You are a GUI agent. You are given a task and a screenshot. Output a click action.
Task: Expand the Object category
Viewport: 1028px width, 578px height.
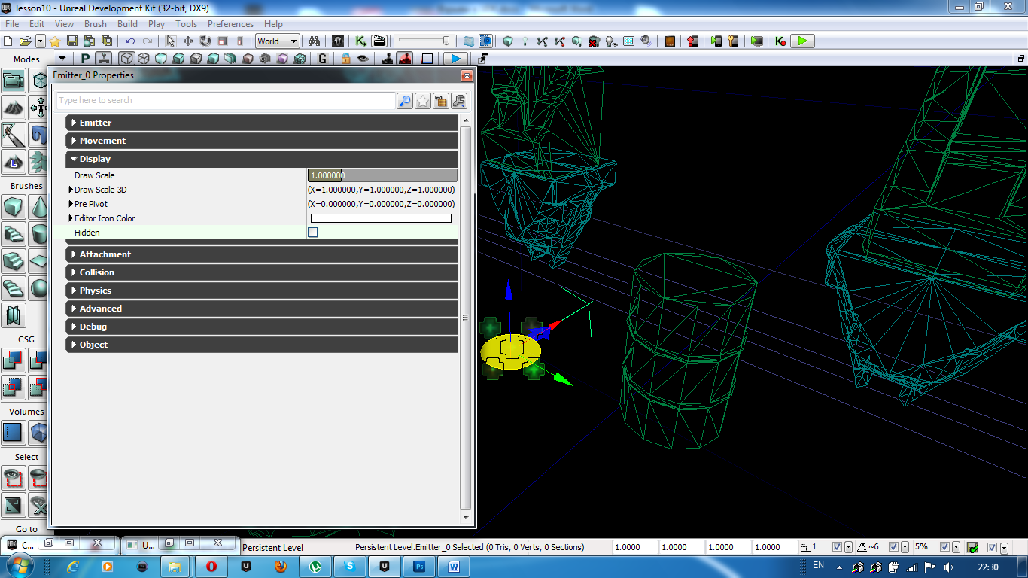click(x=262, y=345)
